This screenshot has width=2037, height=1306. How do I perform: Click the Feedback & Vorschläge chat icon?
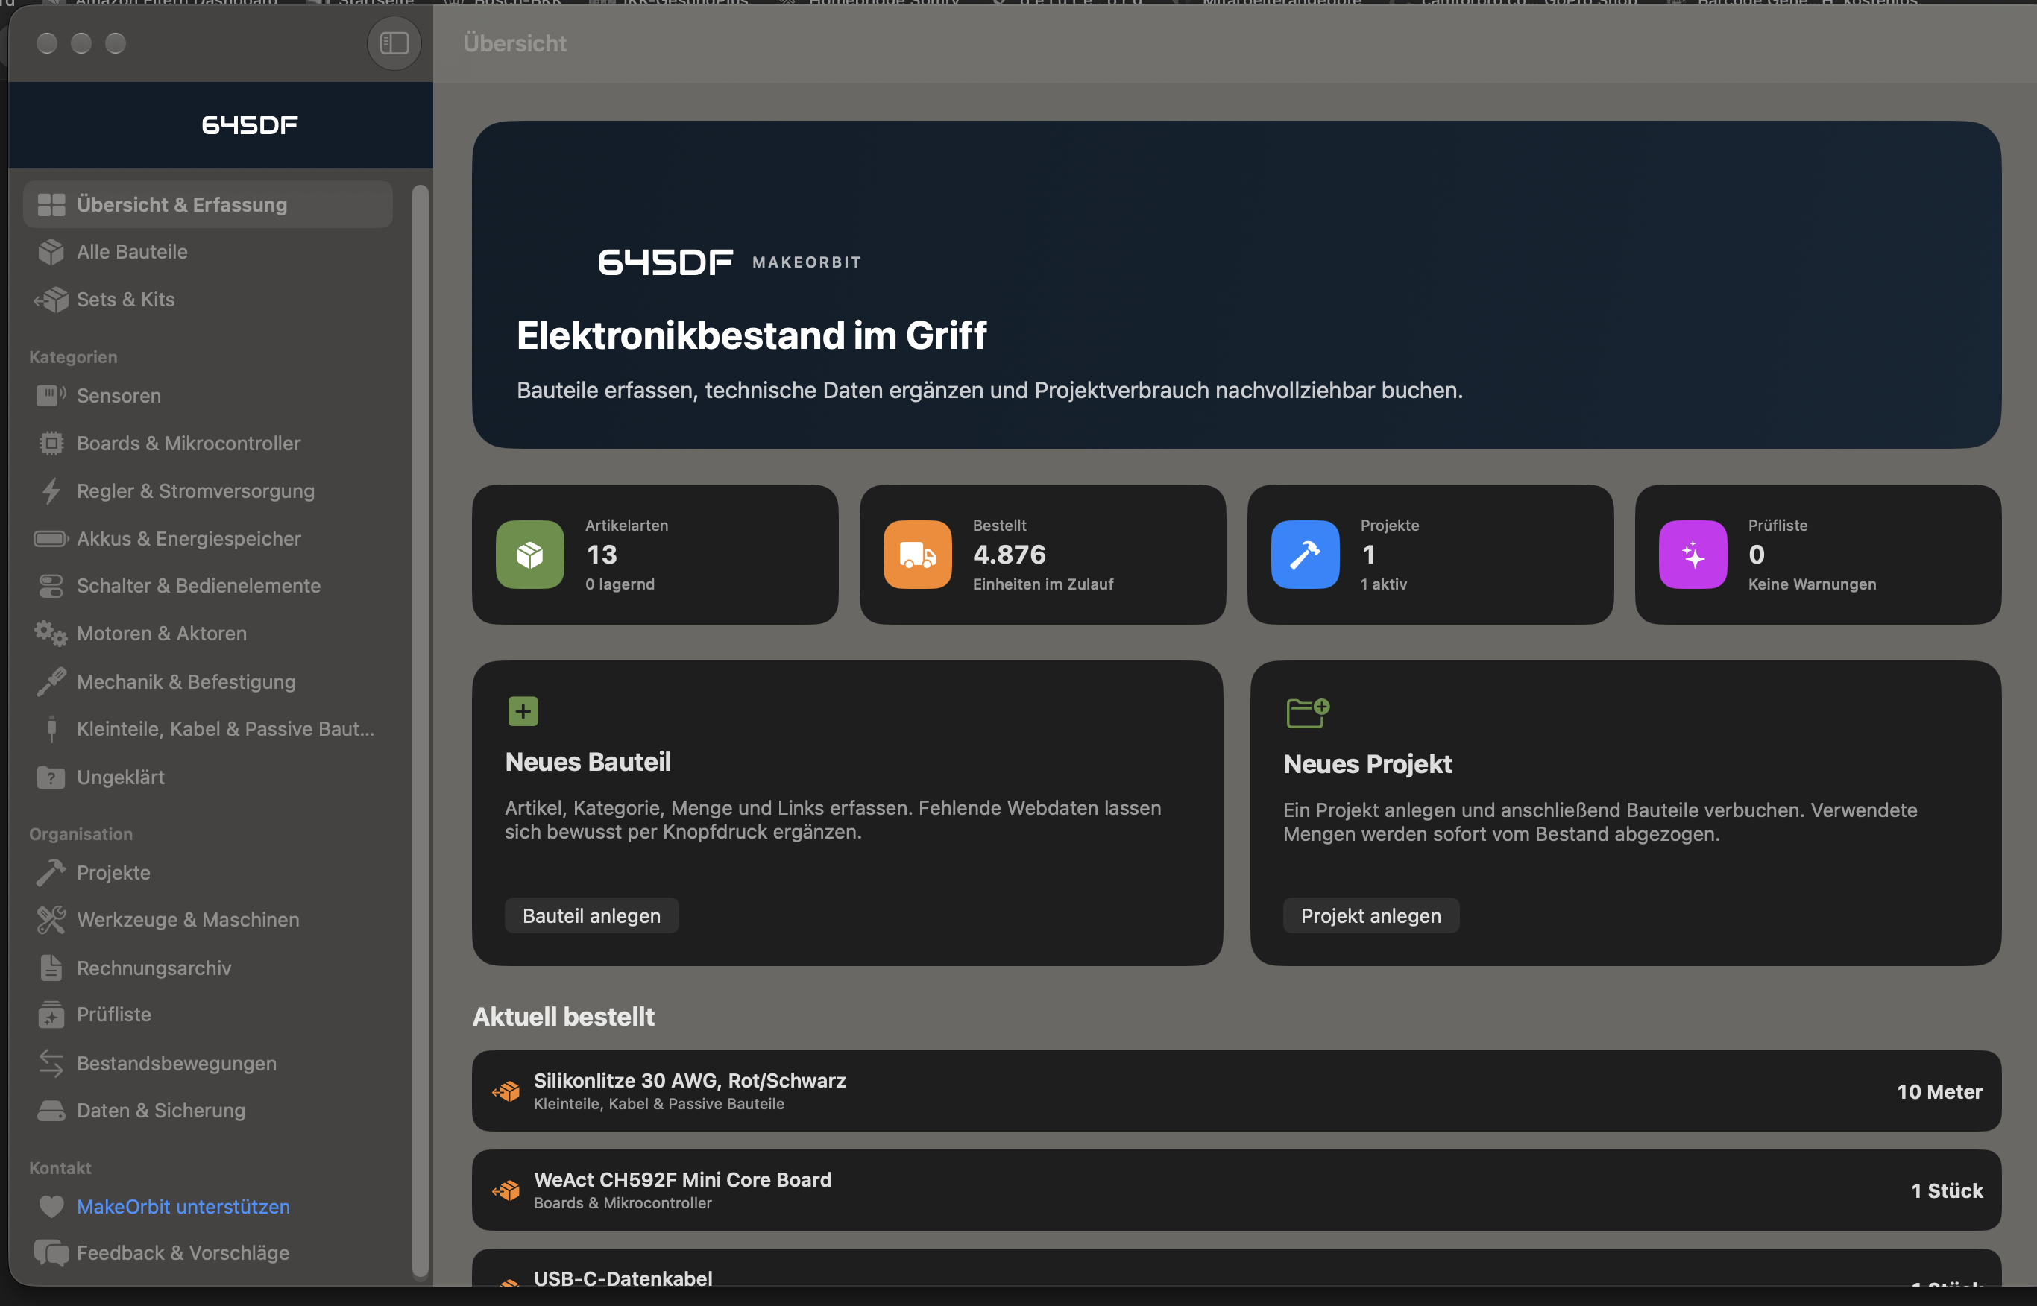(x=51, y=1253)
